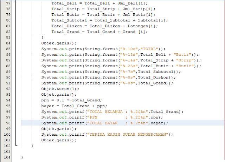Select line with 'Subtotal[i];' assignment

tap(110, 20)
